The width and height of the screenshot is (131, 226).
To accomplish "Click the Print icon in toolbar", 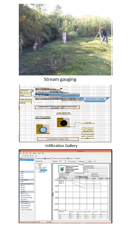I will 28,156.
